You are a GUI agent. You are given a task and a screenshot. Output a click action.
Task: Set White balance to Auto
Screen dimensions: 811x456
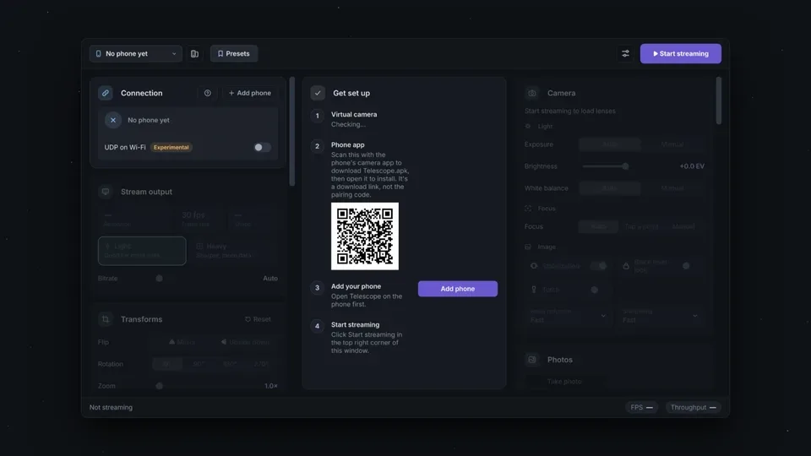point(610,188)
